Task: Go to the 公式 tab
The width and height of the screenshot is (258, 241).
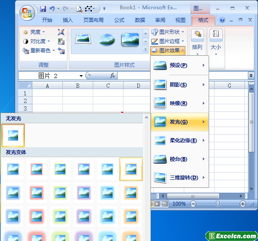Action: 119,20
